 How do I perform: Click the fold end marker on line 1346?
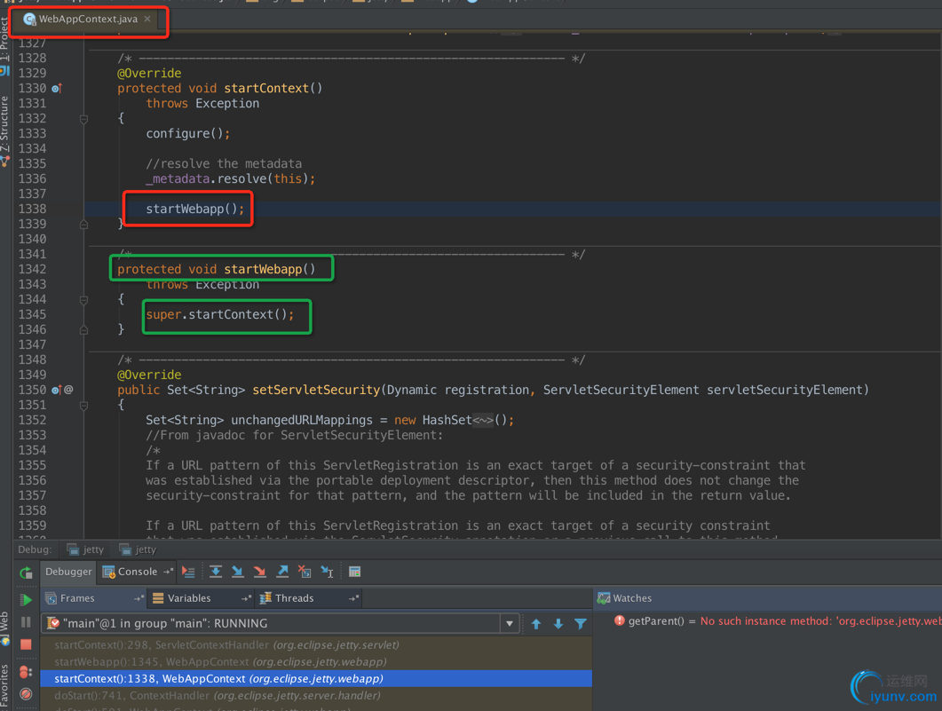click(83, 329)
